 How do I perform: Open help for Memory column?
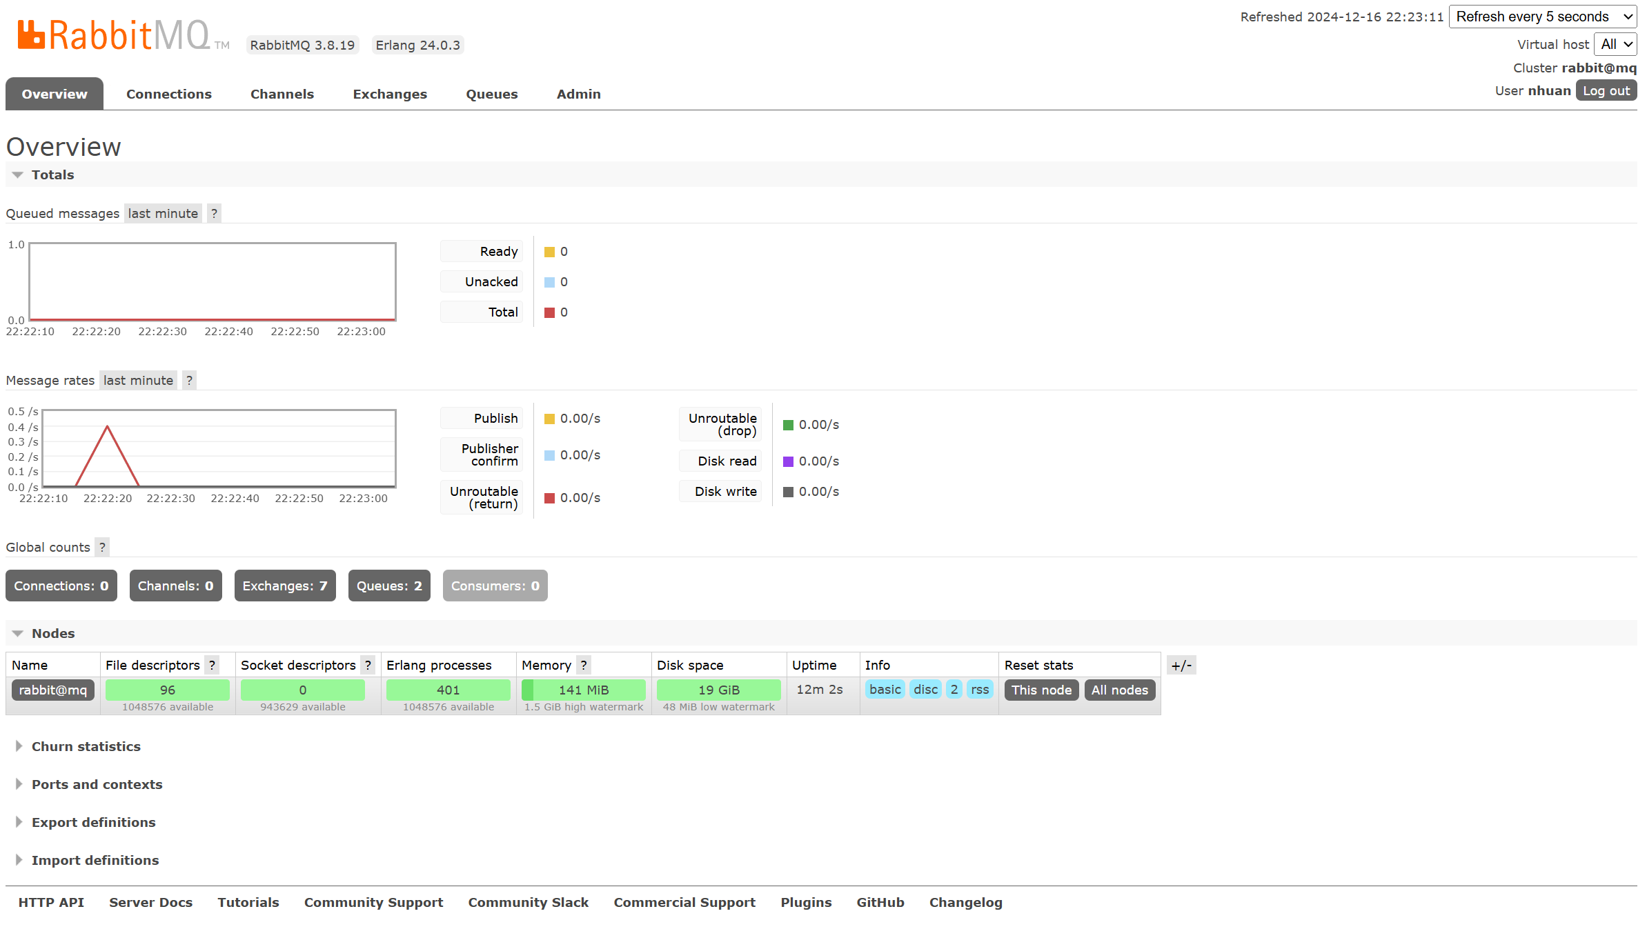coord(584,666)
